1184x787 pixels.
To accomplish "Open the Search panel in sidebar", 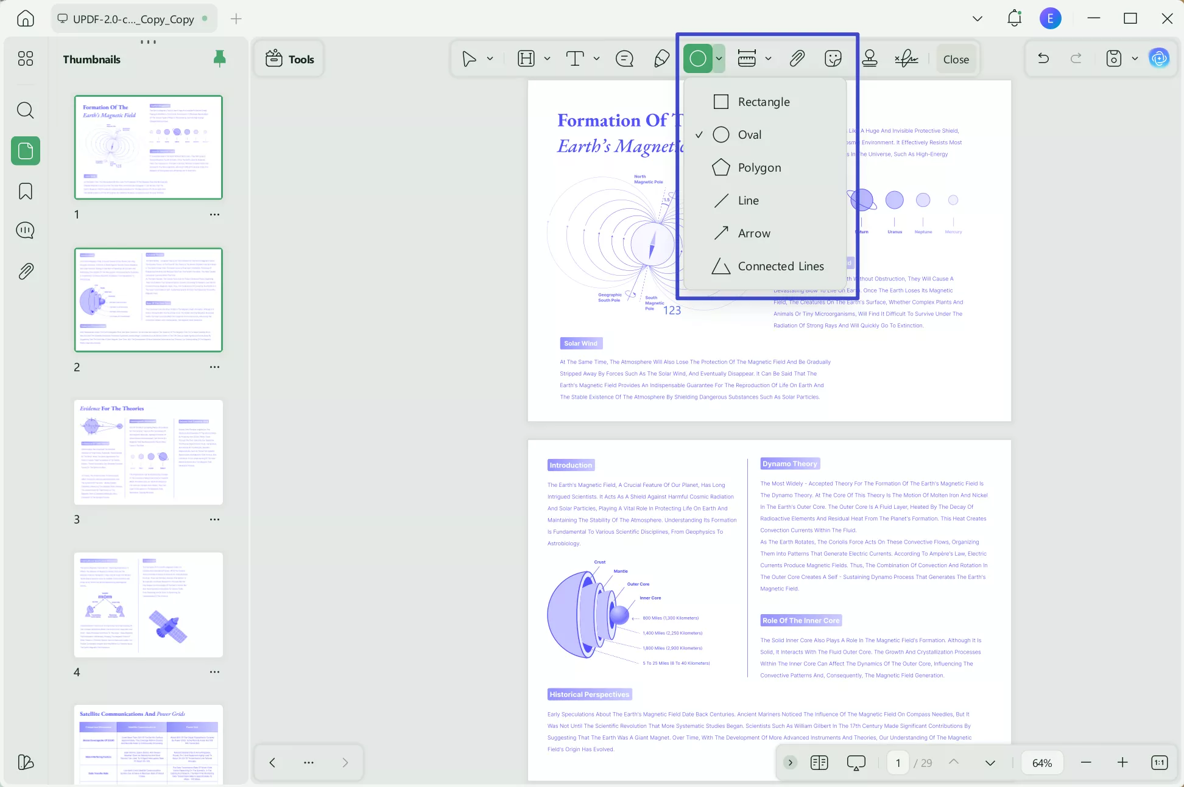I will [x=25, y=110].
